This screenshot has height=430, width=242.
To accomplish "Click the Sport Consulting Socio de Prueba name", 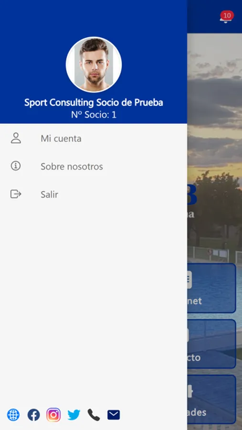I will 94,103.
